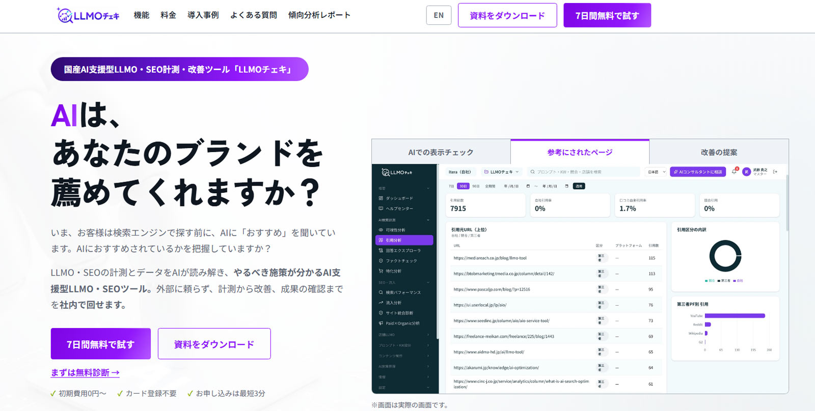Switch to the 参考にされたページ tab

(x=580, y=152)
